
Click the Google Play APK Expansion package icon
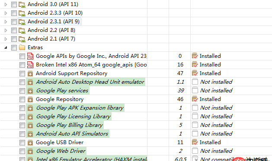(30, 108)
